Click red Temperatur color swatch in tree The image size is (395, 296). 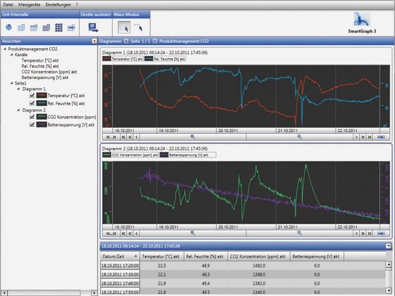pyautogui.click(x=41, y=95)
